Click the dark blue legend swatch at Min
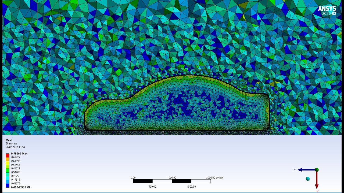This screenshot has height=193, width=344. (x=8, y=185)
